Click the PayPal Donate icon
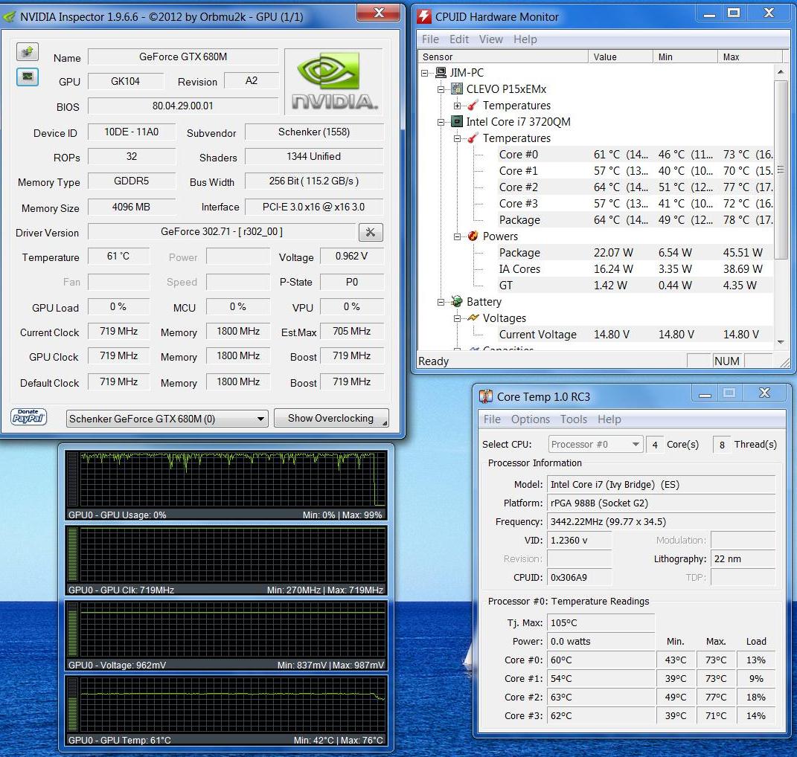 click(x=28, y=416)
